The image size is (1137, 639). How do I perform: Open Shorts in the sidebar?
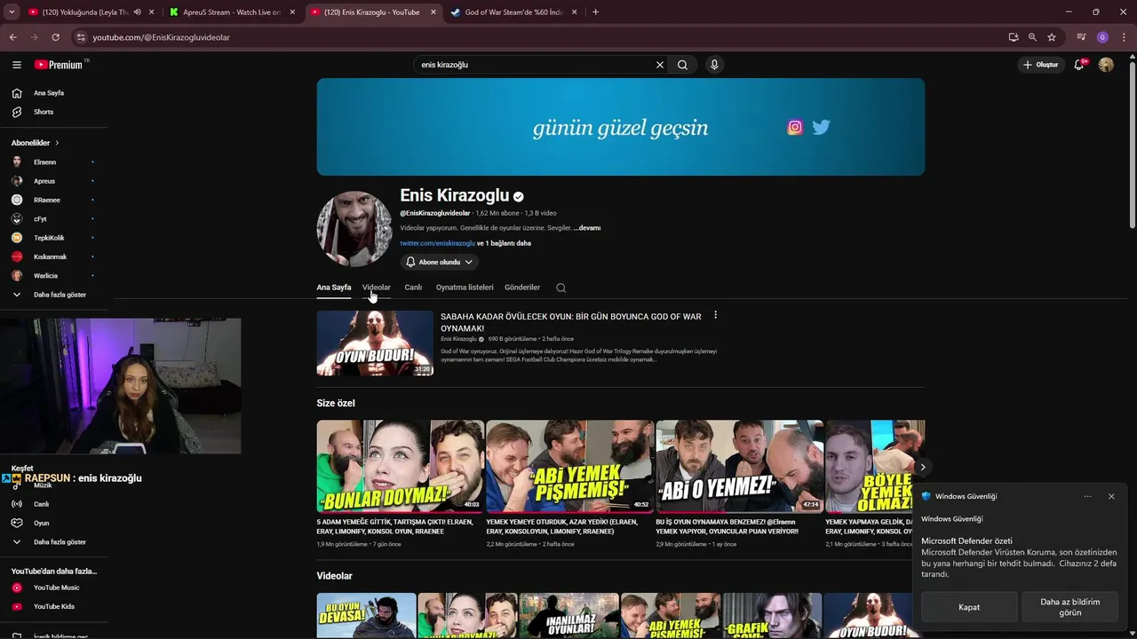click(x=44, y=112)
